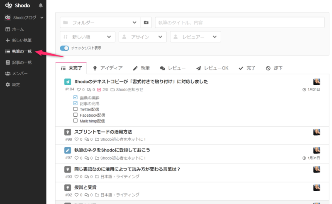Viewport: 332px width, 204px height.
Task: Click the add new folder icon button
Action: point(146,22)
